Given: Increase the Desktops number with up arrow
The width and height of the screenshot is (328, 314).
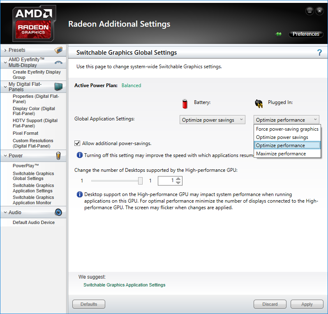Looking at the screenshot, I should point(178,179).
